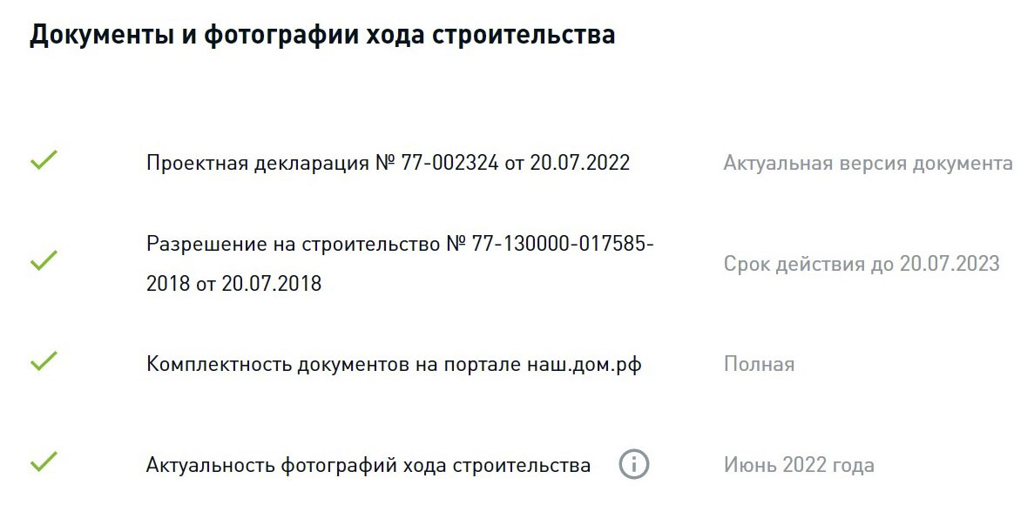
Task: Click declaration number 77-002324
Action: pos(449,162)
